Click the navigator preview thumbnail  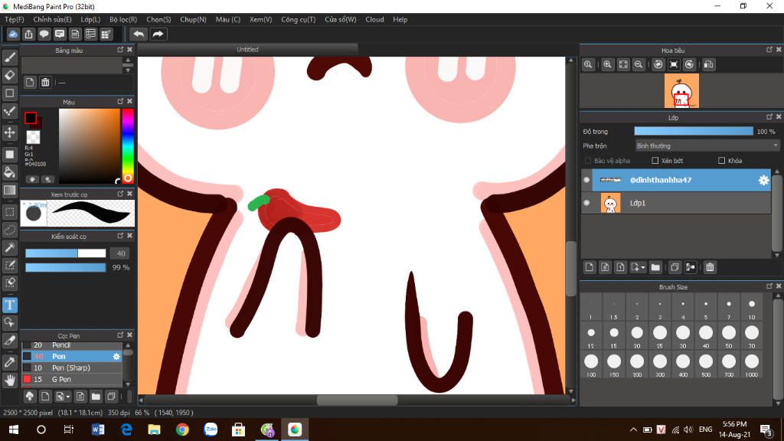click(681, 91)
